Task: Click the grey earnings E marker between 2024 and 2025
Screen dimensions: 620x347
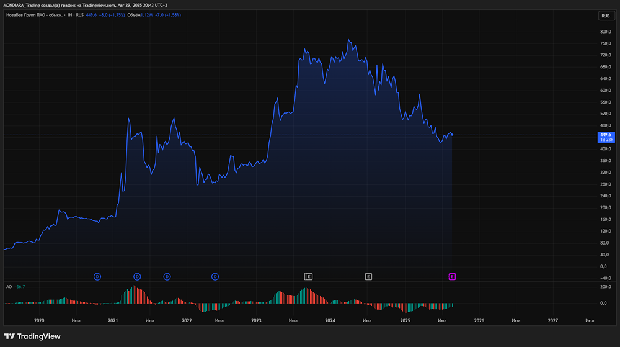Action: pos(368,277)
